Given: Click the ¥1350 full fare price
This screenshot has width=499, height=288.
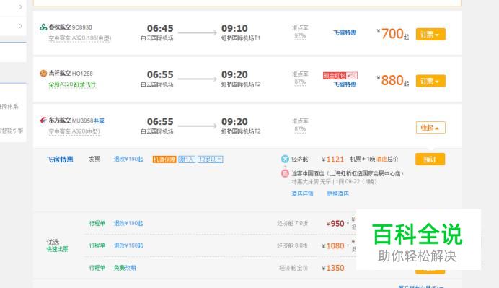Looking at the screenshot, I should pyautogui.click(x=333, y=269).
